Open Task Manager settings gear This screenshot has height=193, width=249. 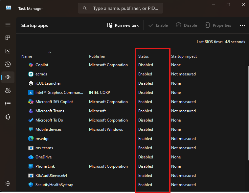(8, 183)
